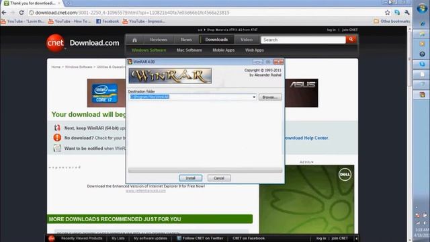Click the home icon in CNET nav
The height and width of the screenshot is (242, 430).
pos(134,40)
